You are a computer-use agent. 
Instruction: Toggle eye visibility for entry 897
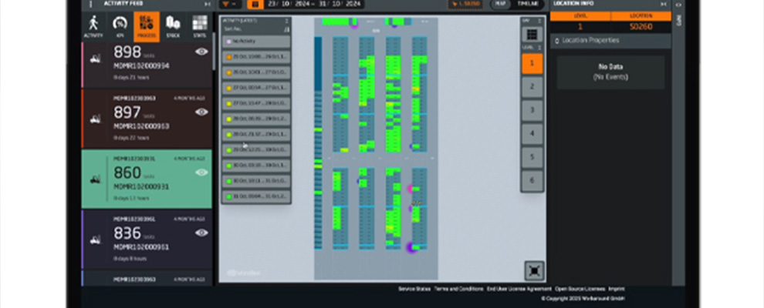[201, 112]
